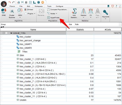
Task: Switch to the Tools tab
Action: click(49, 6)
